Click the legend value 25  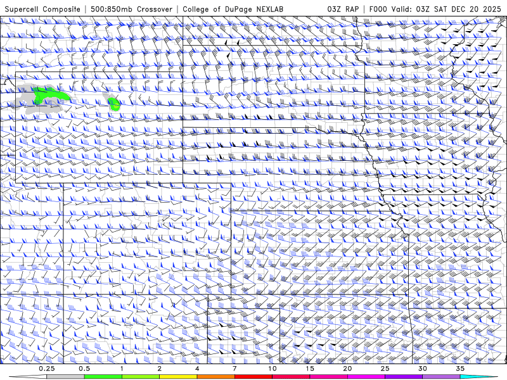[385, 369]
